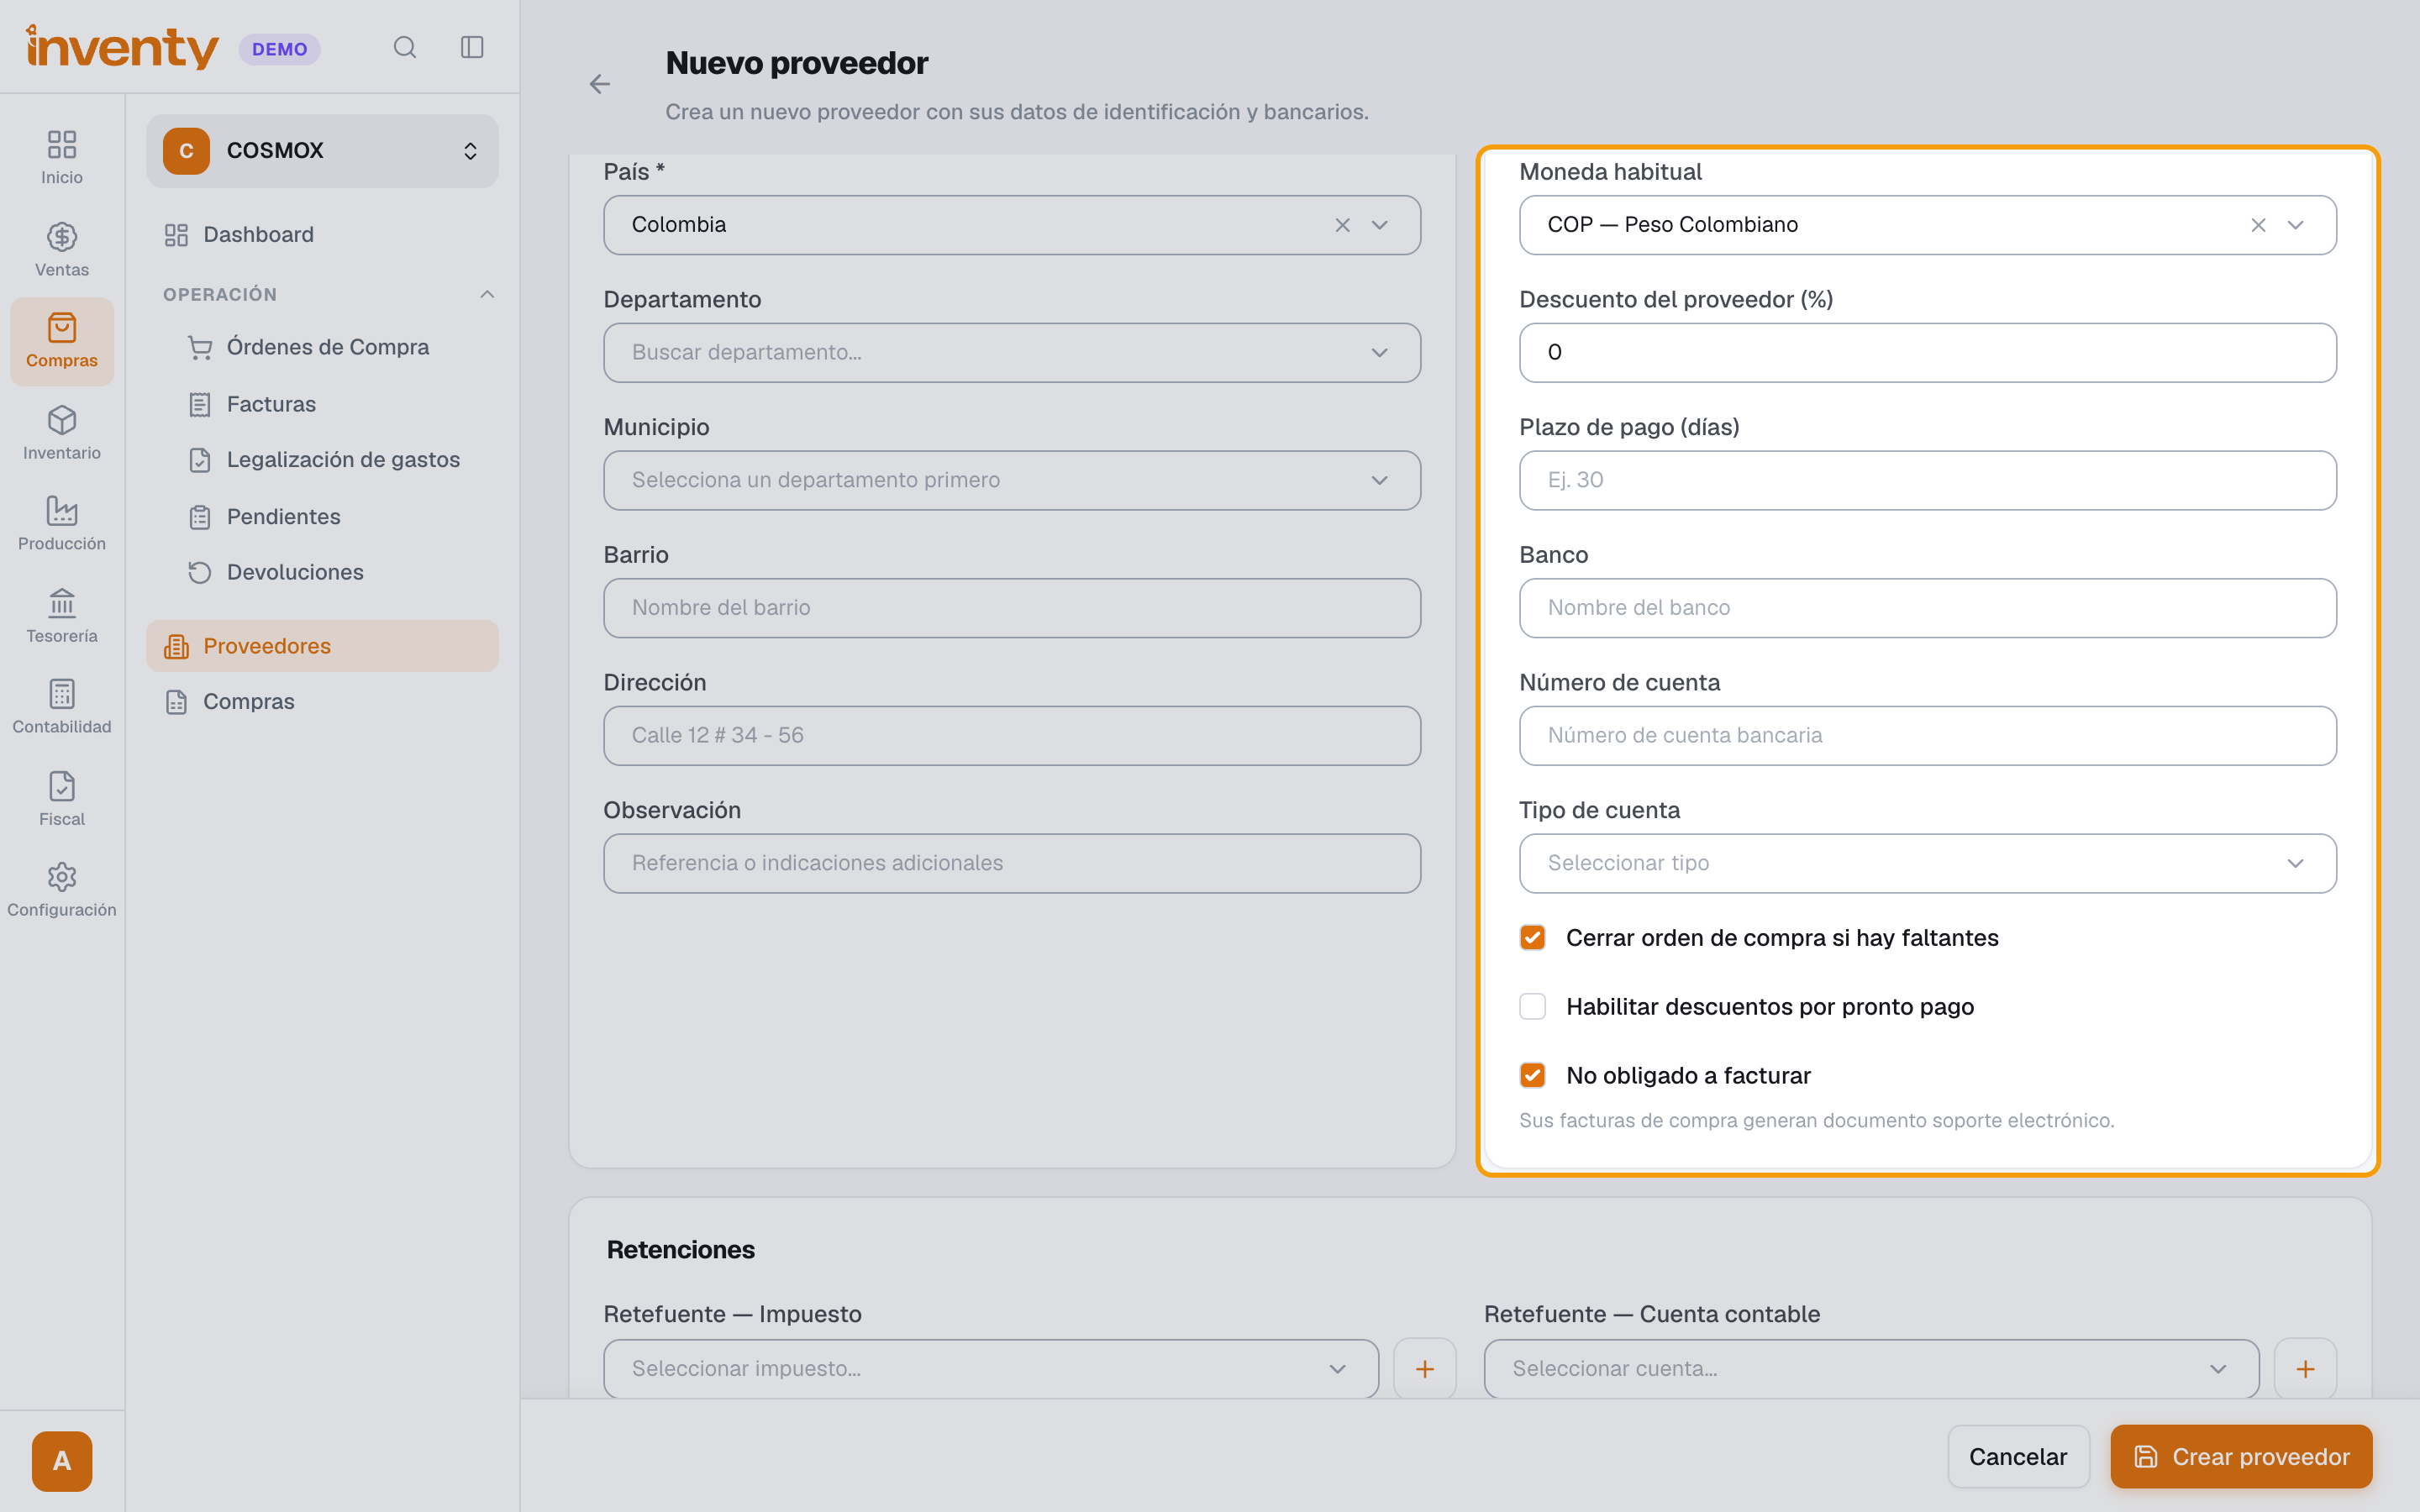The image size is (2420, 1512).
Task: Open the Municipio dropdown
Action: click(1012, 480)
